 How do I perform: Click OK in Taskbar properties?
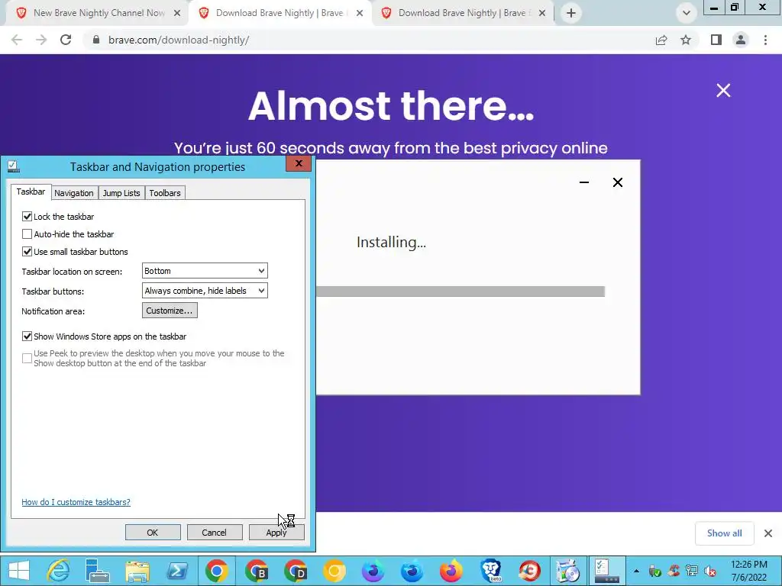pyautogui.click(x=153, y=532)
